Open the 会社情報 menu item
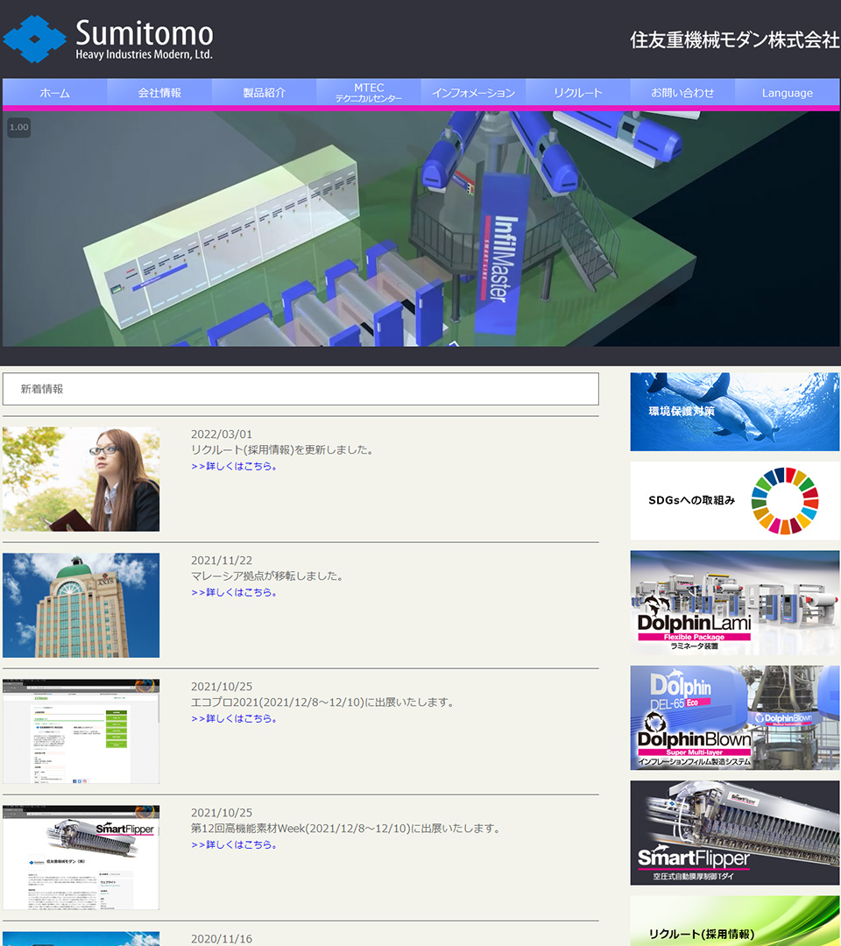The width and height of the screenshot is (841, 946). (x=159, y=93)
